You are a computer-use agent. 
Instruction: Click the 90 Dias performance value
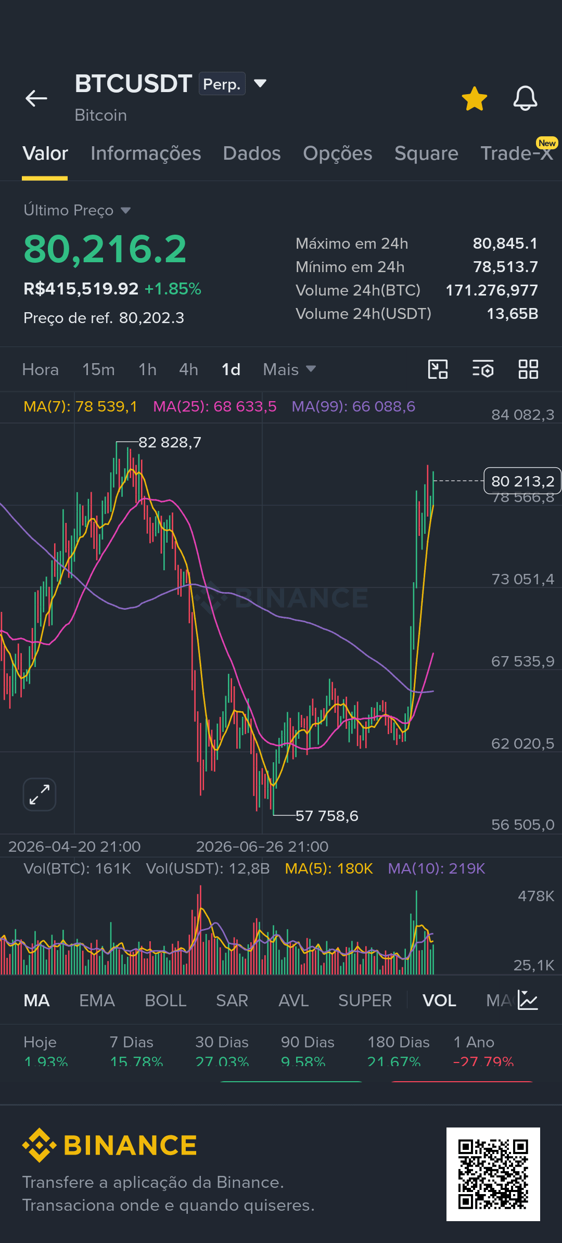click(303, 1061)
